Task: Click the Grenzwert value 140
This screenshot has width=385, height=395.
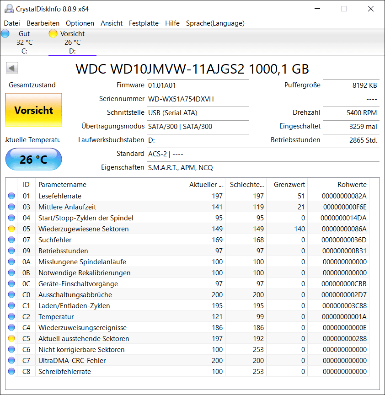Action: [x=299, y=229]
